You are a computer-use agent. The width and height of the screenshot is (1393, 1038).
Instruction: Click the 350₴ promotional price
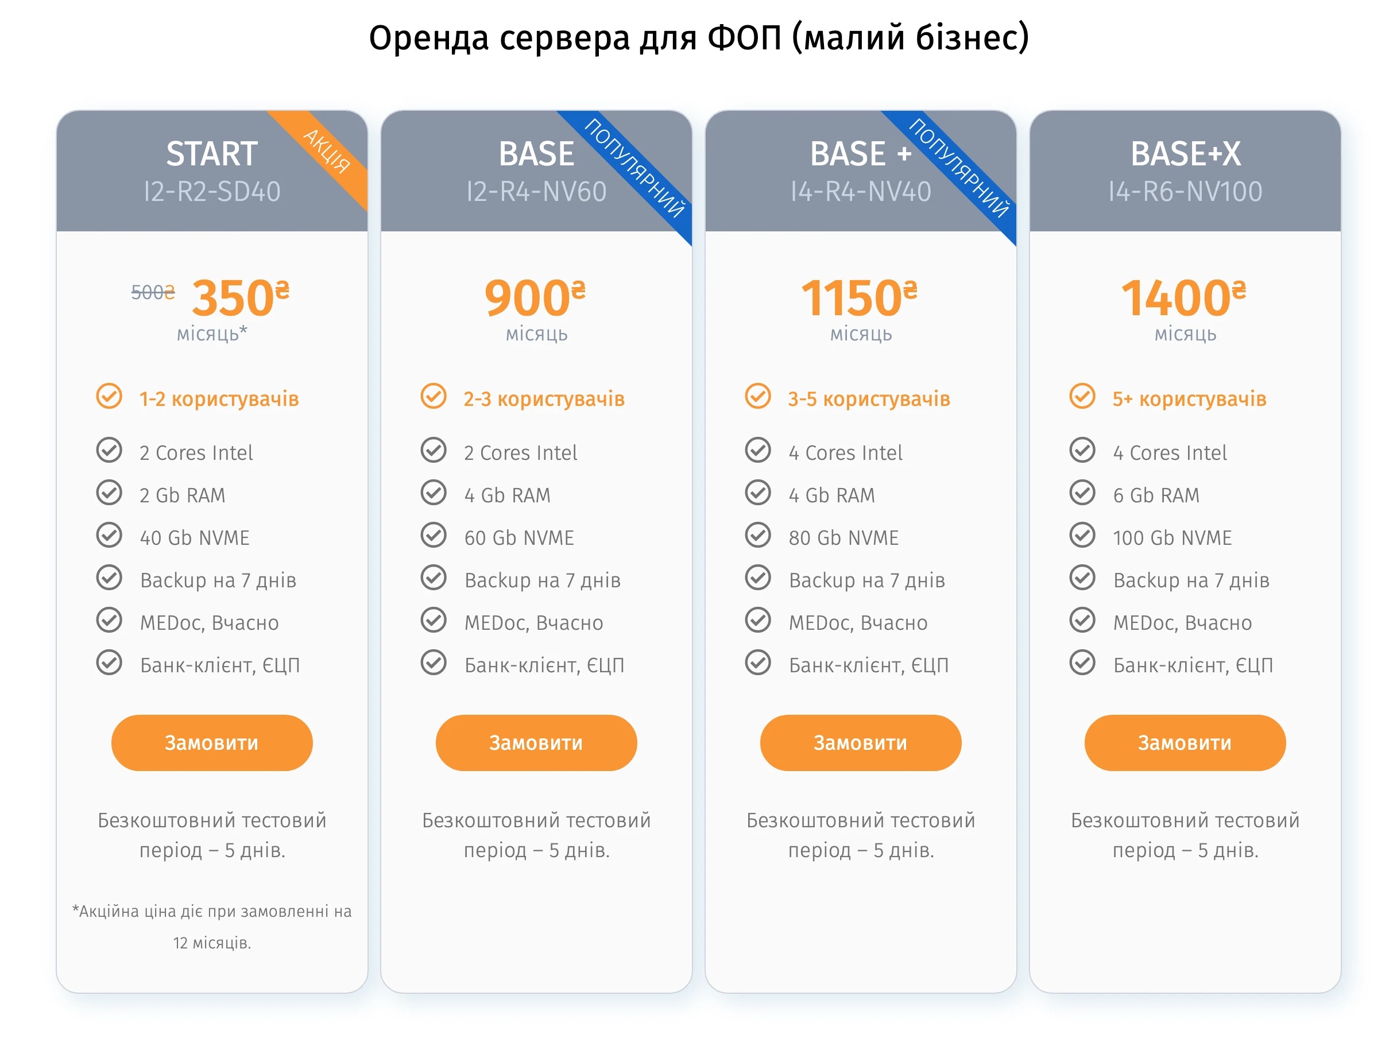pos(241,297)
